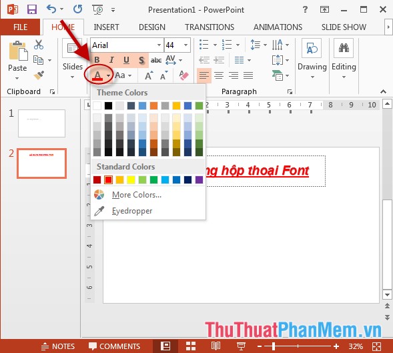This screenshot has width=393, height=353.
Task: Click the Cut scissors icon
Action: (39, 45)
